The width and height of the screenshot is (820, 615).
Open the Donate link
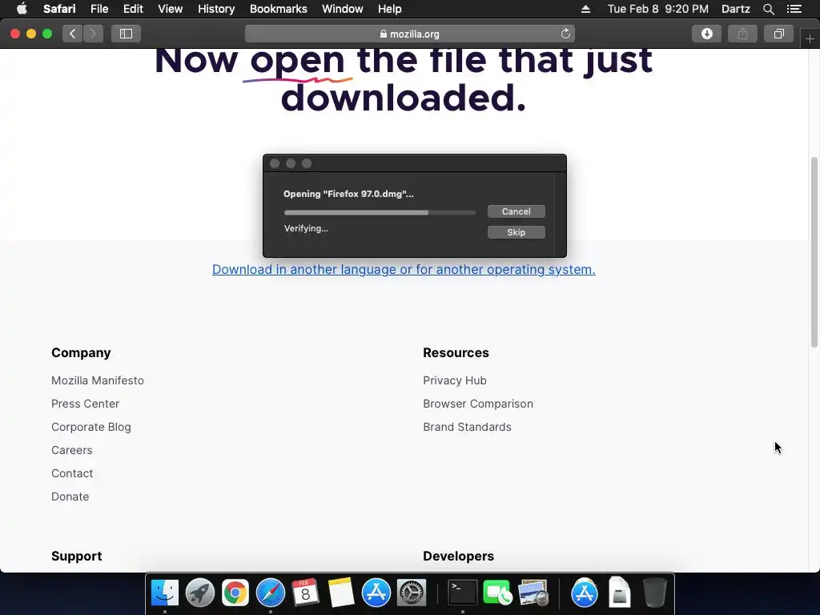coord(70,496)
